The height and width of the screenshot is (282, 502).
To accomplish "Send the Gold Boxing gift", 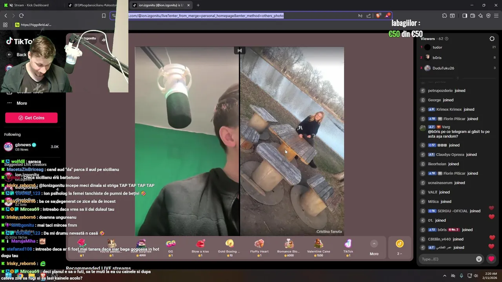I will tap(229, 248).
